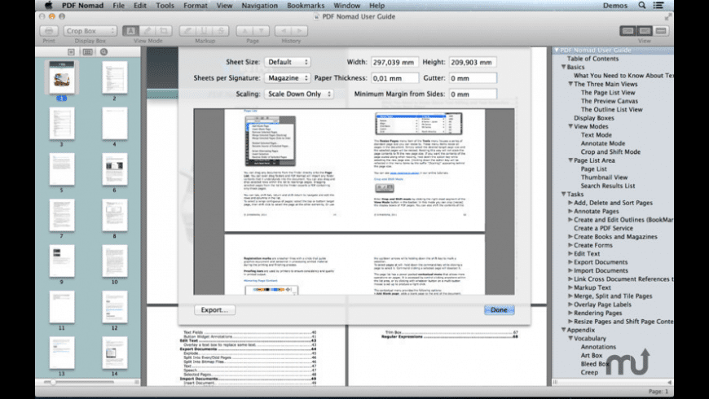Click the Gutter field
This screenshot has width=709, height=399.
(x=473, y=77)
